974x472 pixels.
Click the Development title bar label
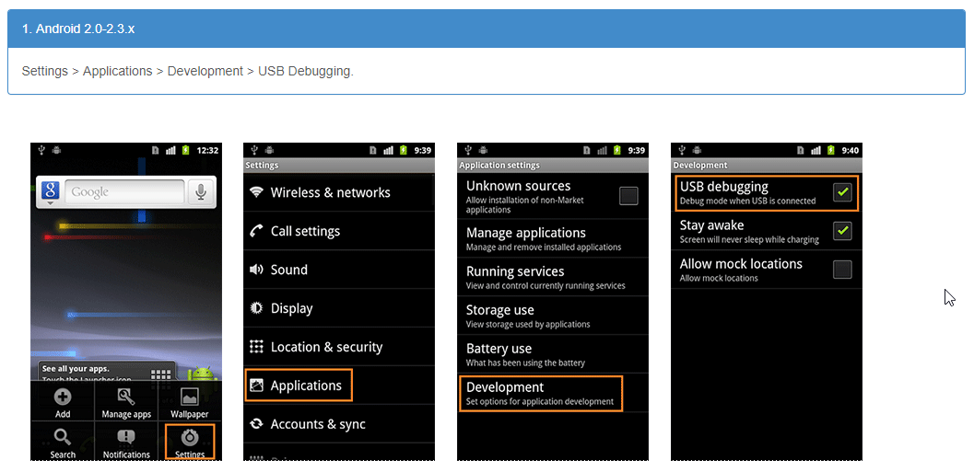coord(700,166)
